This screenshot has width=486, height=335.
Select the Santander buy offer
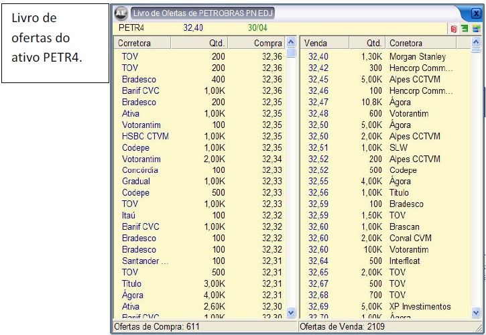click(x=200, y=261)
